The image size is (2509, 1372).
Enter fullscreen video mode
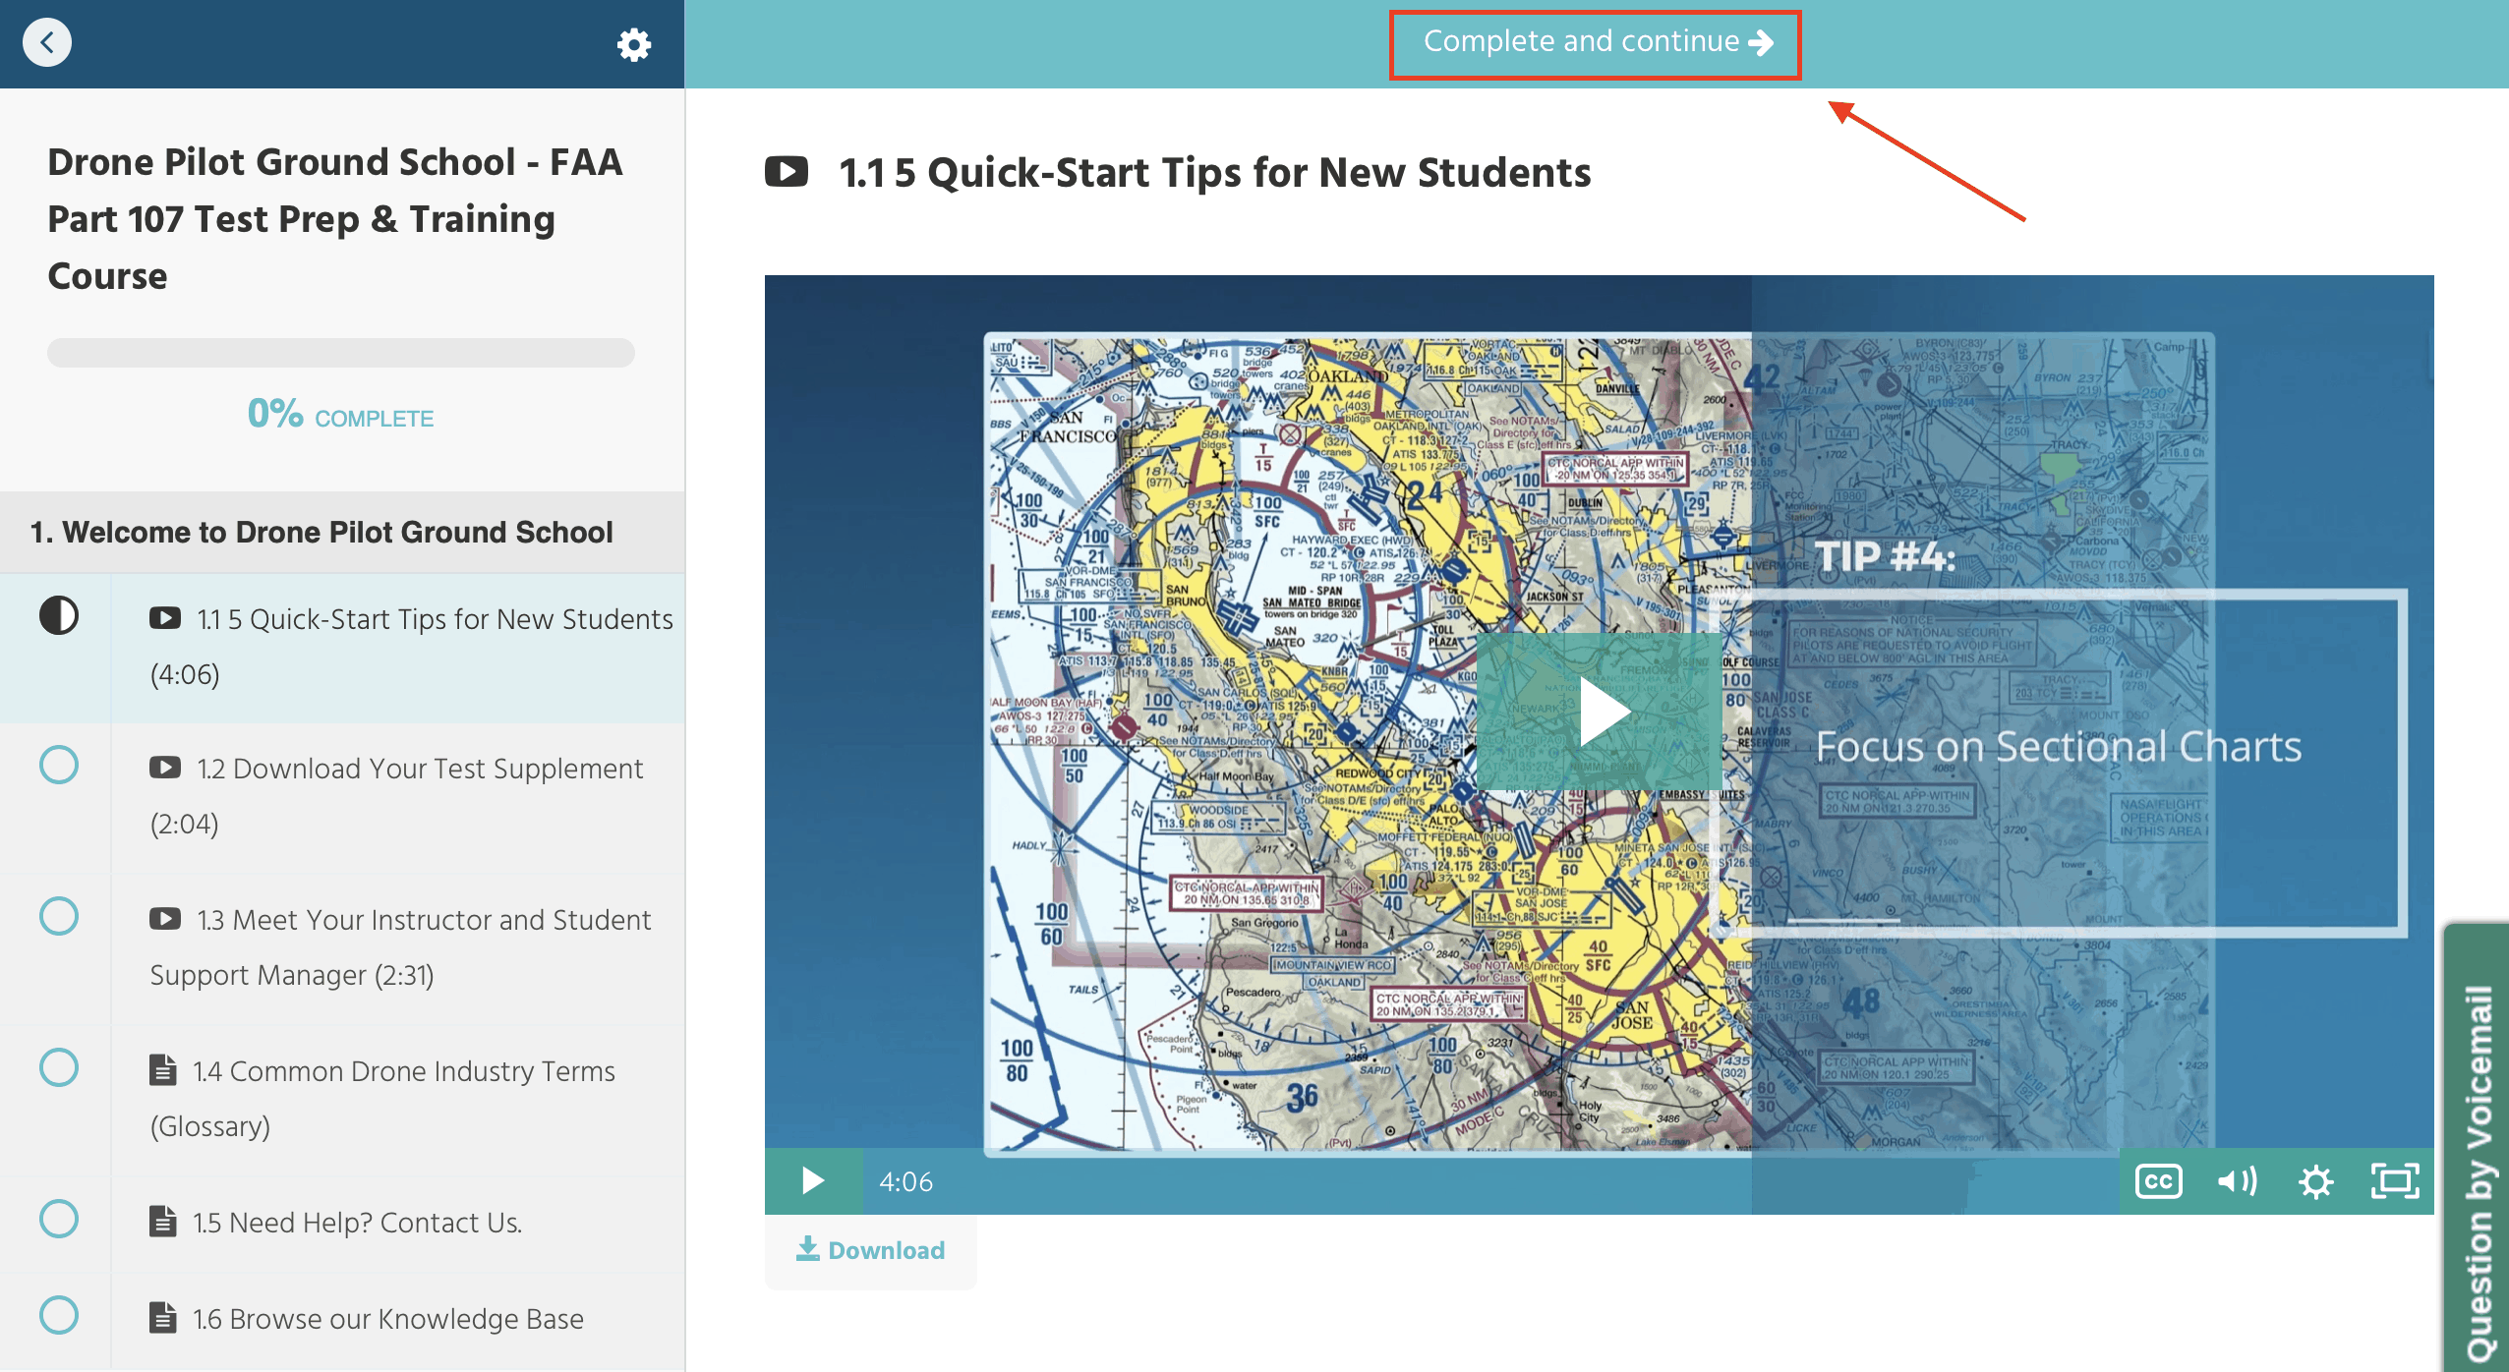point(2394,1180)
